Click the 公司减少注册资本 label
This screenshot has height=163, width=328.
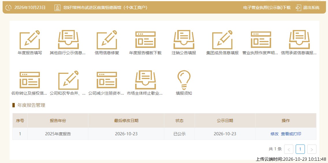pos(106,93)
